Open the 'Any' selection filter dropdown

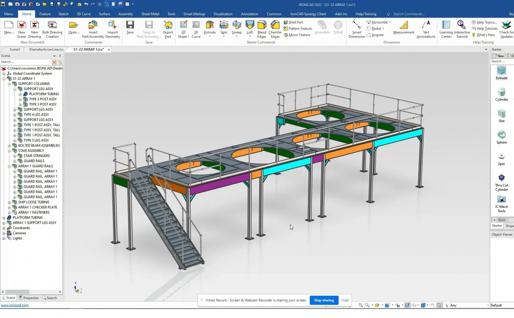click(487, 305)
